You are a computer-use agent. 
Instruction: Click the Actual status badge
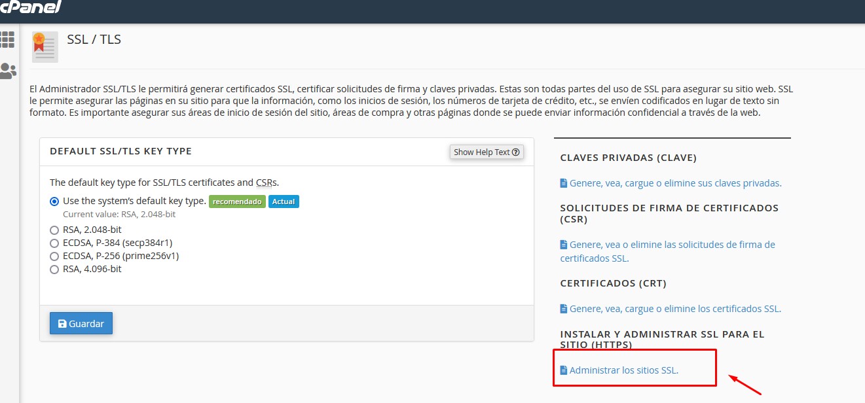point(284,201)
